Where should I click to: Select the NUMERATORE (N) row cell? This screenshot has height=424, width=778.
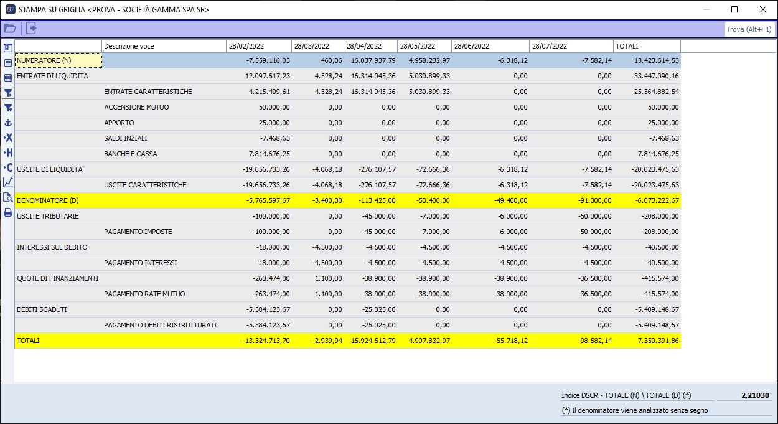(x=58, y=60)
